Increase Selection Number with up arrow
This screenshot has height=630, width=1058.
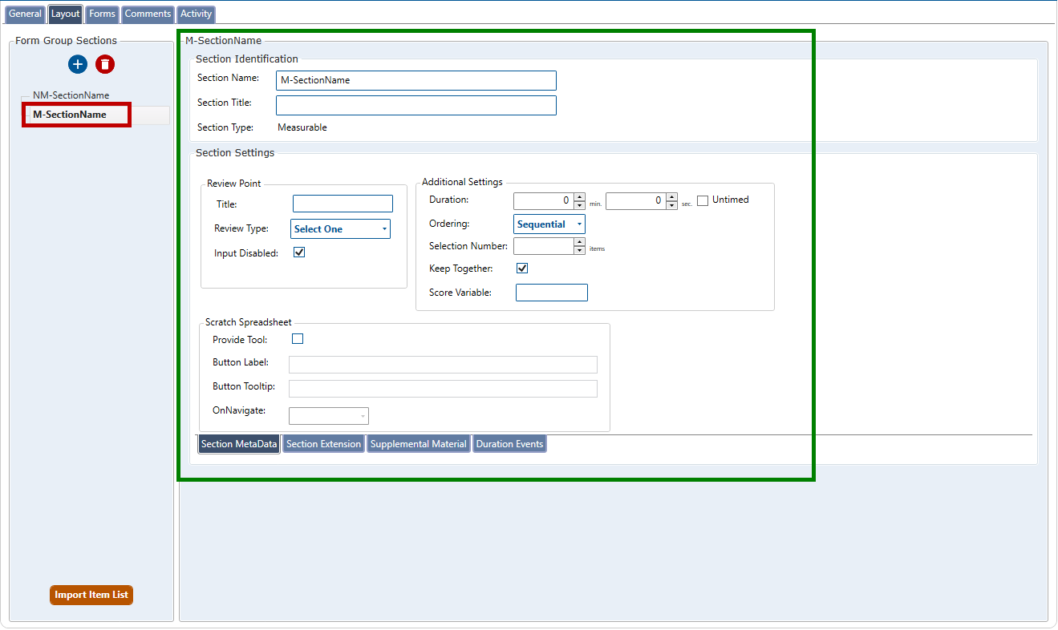tap(580, 242)
